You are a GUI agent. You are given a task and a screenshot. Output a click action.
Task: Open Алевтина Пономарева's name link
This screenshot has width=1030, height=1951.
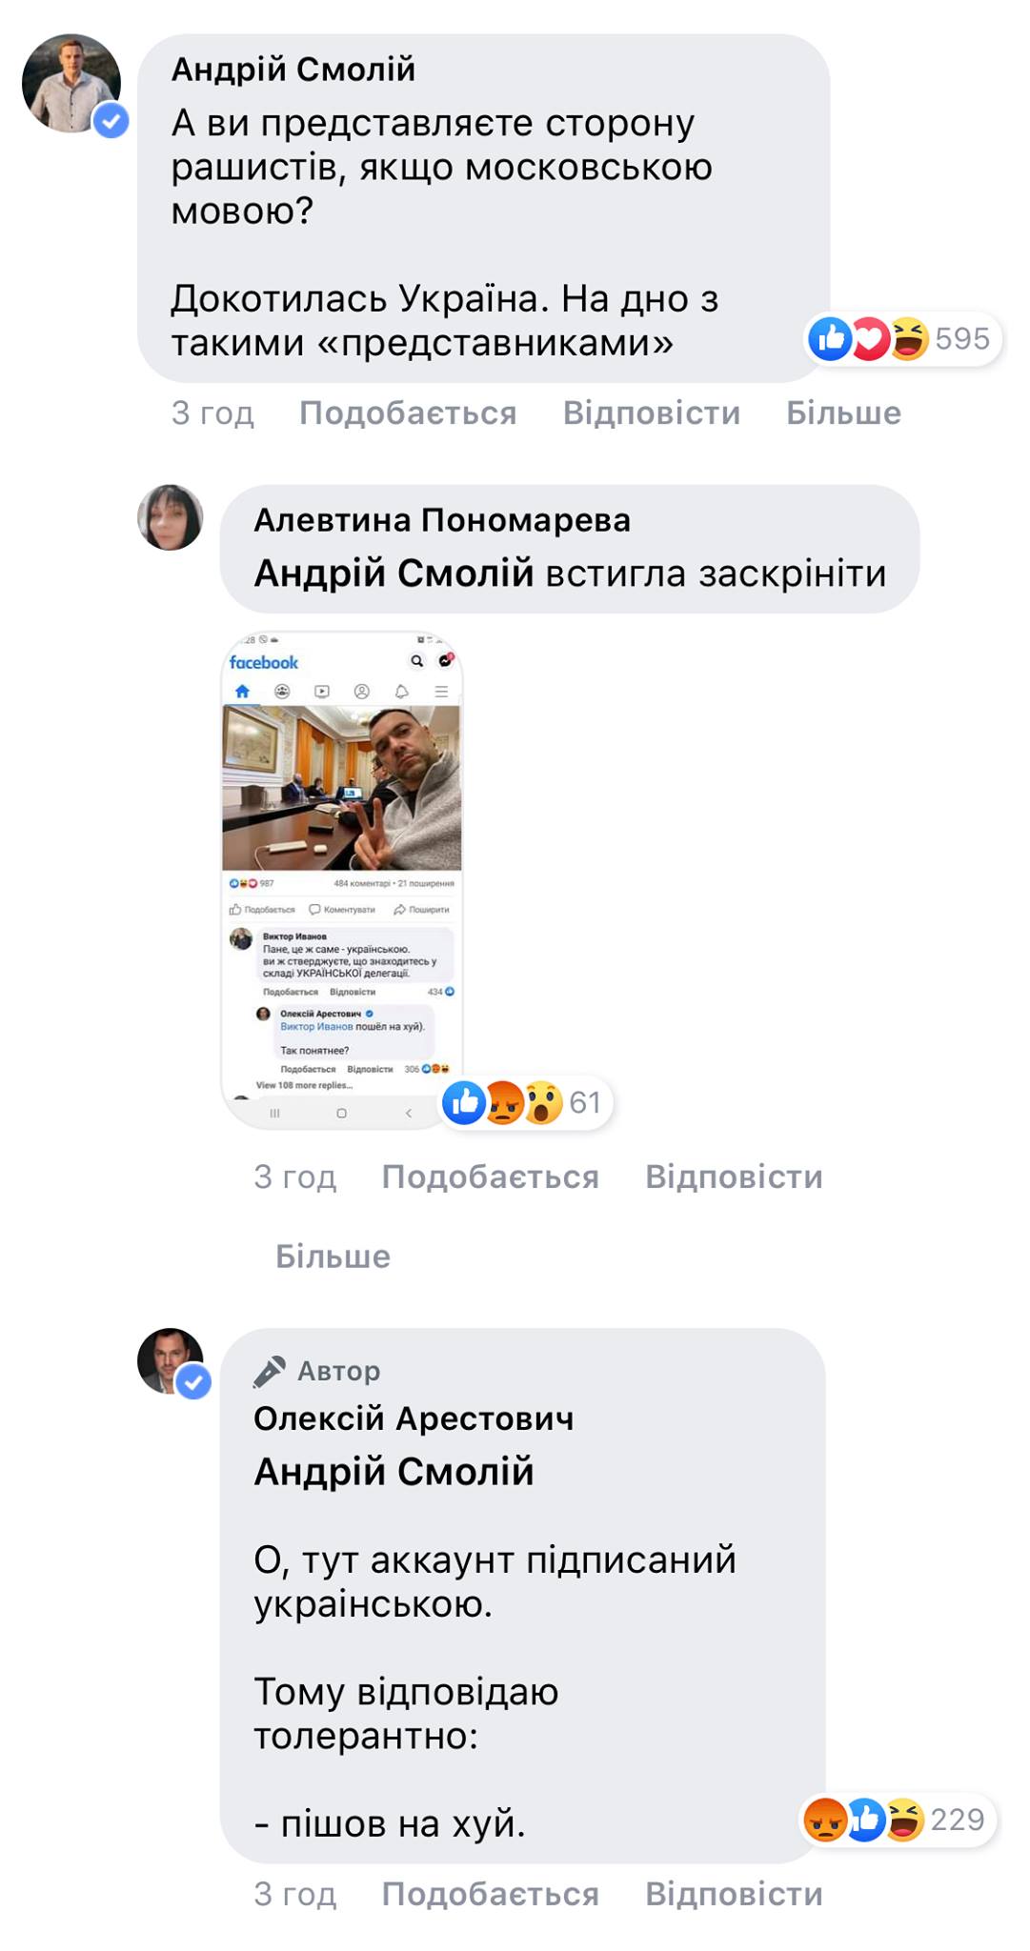442,520
